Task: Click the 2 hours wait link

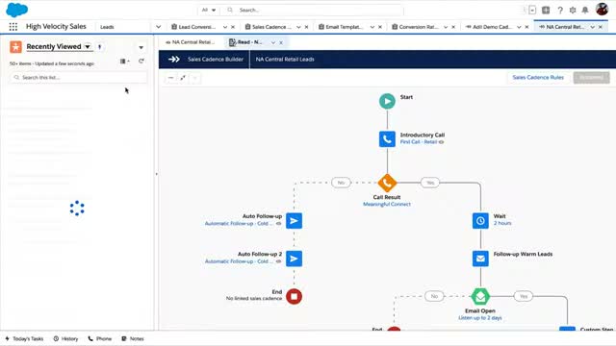Action: click(x=502, y=223)
